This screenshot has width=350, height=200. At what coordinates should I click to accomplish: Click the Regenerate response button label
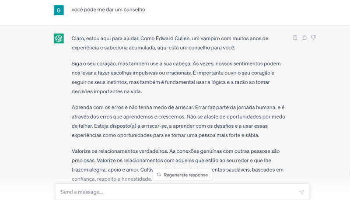(x=185, y=175)
